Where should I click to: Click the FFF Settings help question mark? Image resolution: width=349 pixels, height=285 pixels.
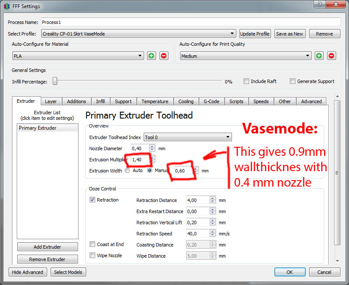point(319,4)
